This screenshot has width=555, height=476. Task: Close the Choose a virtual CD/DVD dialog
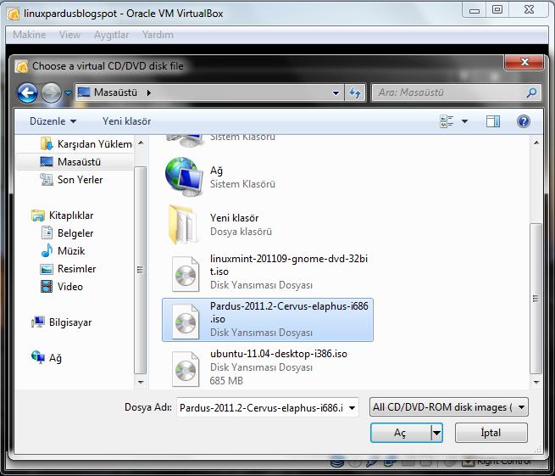[524, 63]
